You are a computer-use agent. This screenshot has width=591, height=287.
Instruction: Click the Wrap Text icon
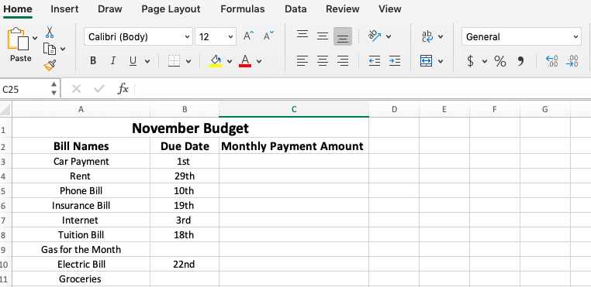(x=427, y=36)
